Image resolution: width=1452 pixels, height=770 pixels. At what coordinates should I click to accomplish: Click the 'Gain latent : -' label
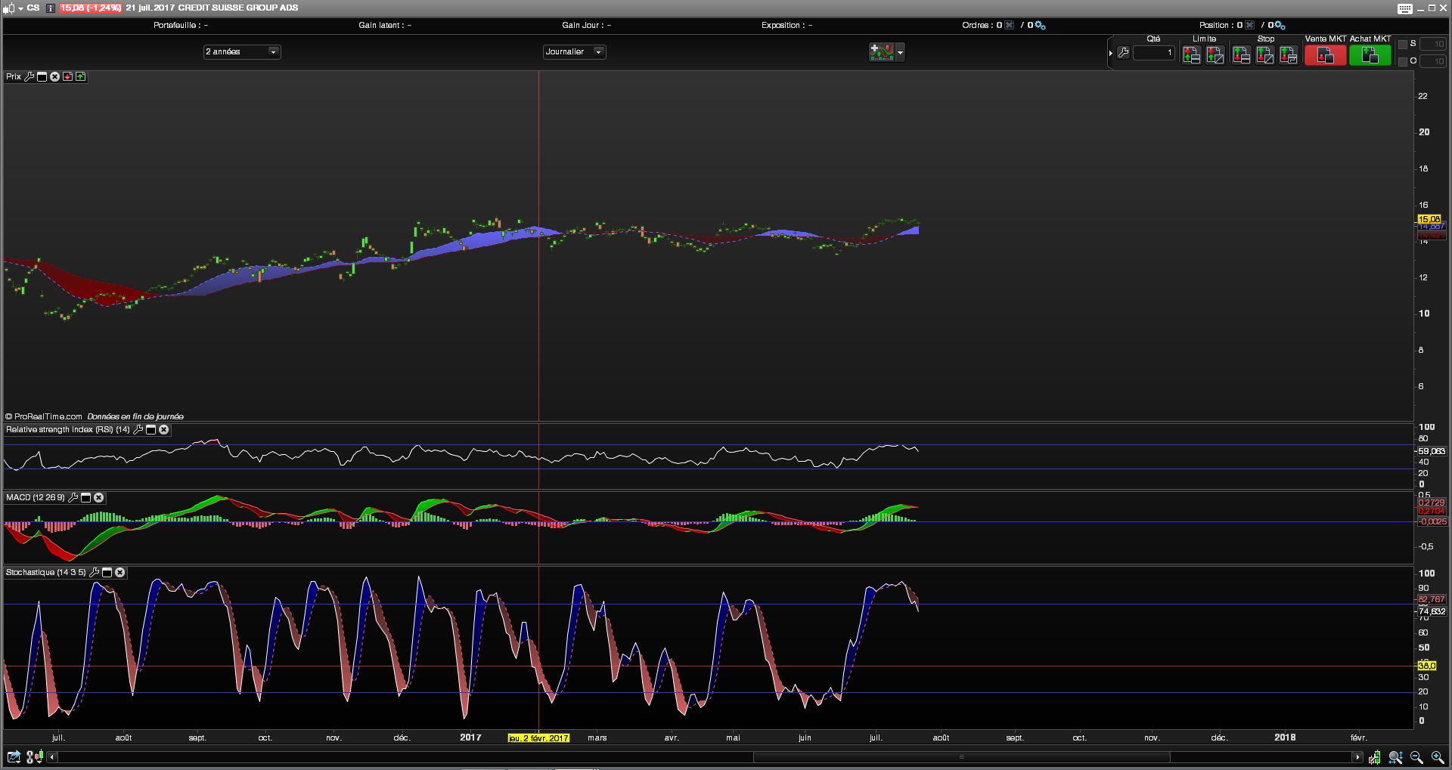click(385, 25)
